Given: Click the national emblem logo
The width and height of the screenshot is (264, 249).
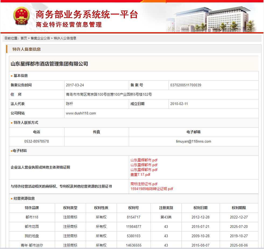Looking at the screenshot, I should [22, 16].
